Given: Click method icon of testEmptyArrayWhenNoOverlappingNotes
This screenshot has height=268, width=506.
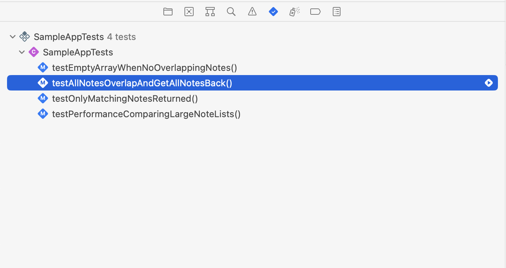Looking at the screenshot, I should click(x=43, y=67).
